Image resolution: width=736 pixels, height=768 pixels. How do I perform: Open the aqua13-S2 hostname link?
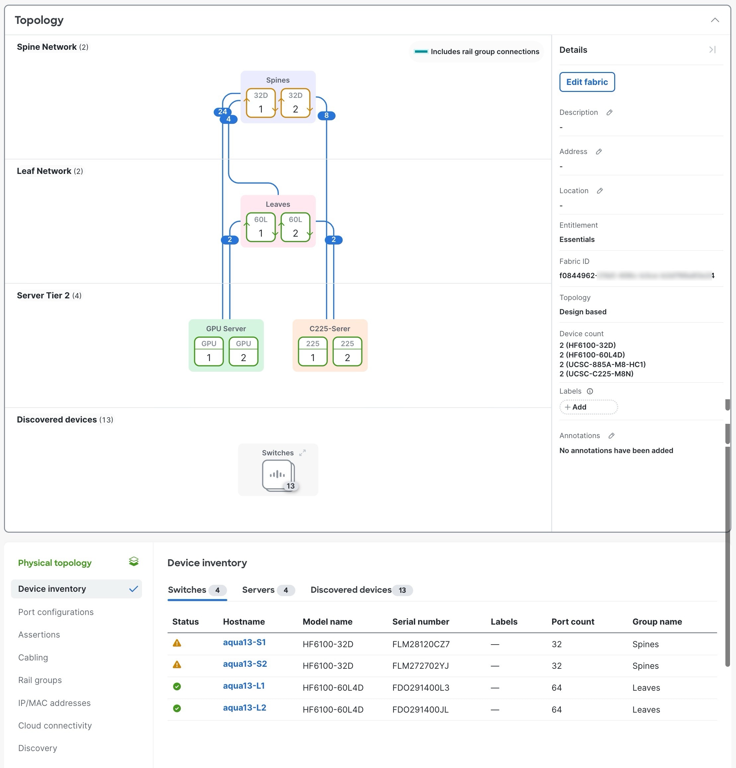click(x=245, y=664)
